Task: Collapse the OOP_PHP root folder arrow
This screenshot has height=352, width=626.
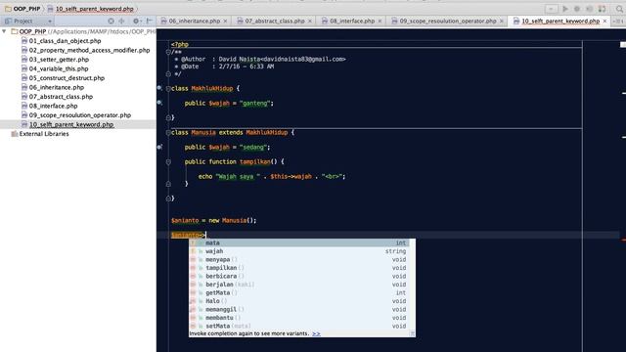Action: (x=4, y=31)
